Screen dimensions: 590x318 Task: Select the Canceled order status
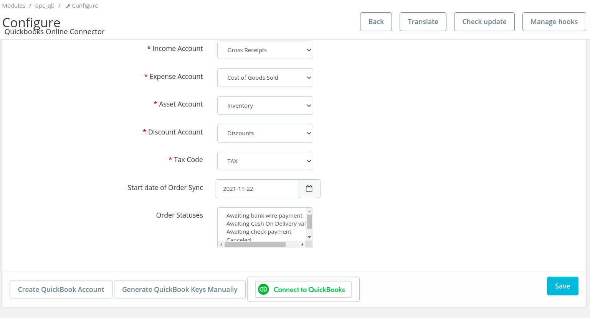point(239,239)
